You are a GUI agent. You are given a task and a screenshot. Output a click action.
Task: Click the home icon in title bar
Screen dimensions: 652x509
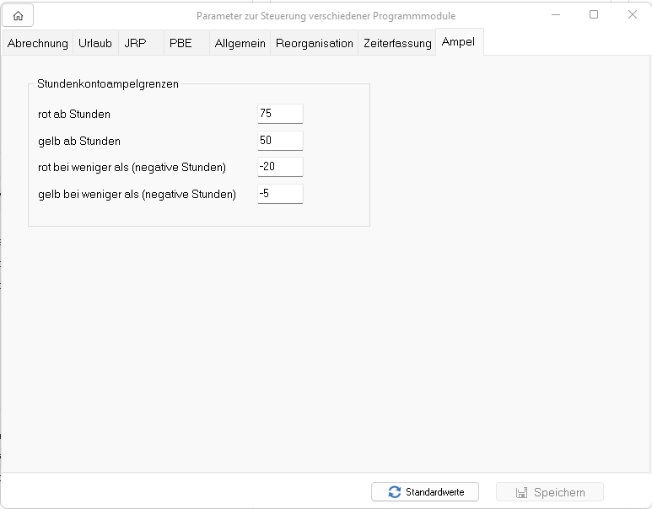(18, 15)
